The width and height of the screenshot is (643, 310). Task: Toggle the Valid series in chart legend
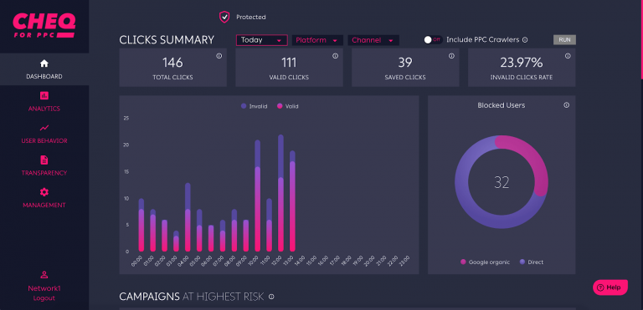click(x=288, y=106)
